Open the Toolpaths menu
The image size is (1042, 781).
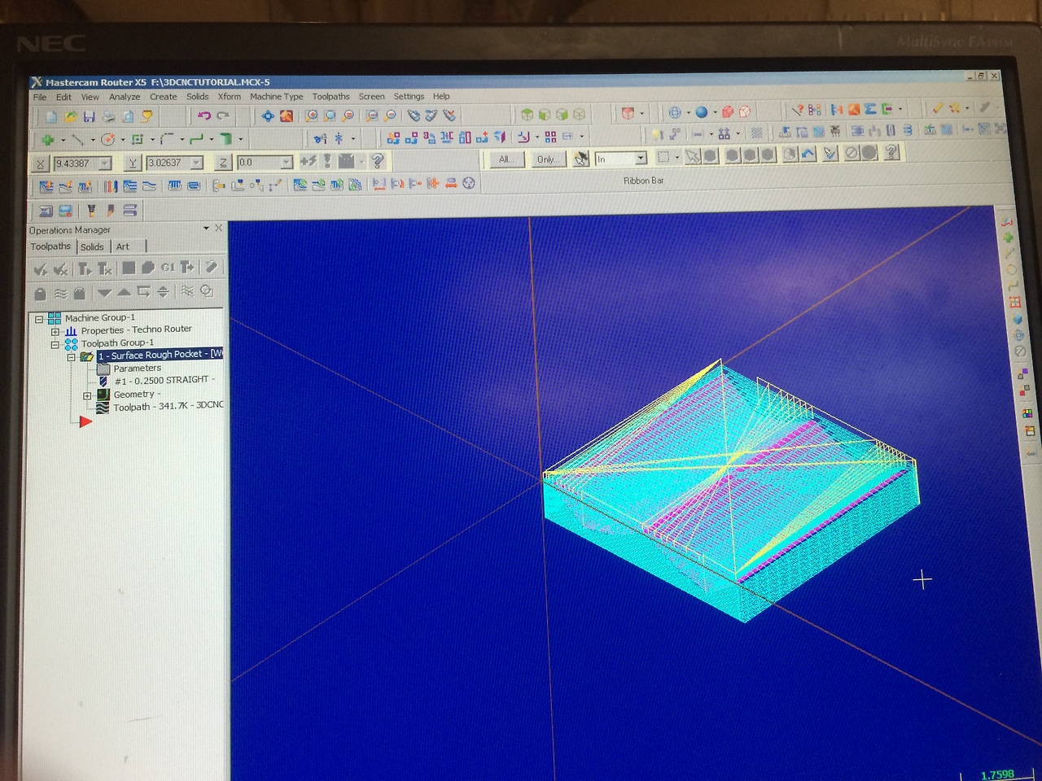[331, 96]
